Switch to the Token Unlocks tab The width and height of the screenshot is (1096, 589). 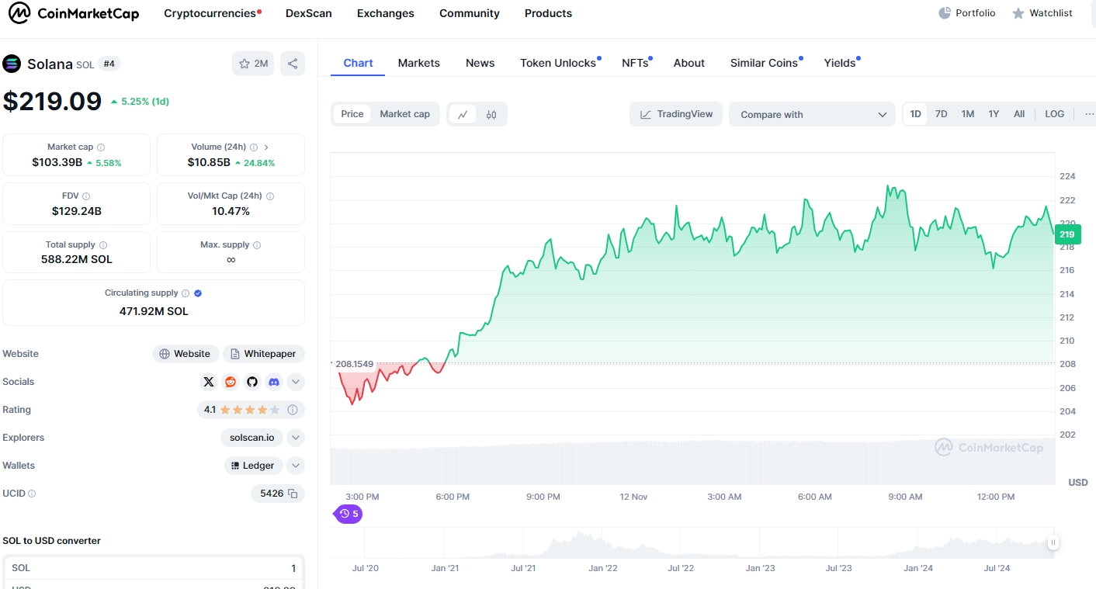pyautogui.click(x=559, y=63)
